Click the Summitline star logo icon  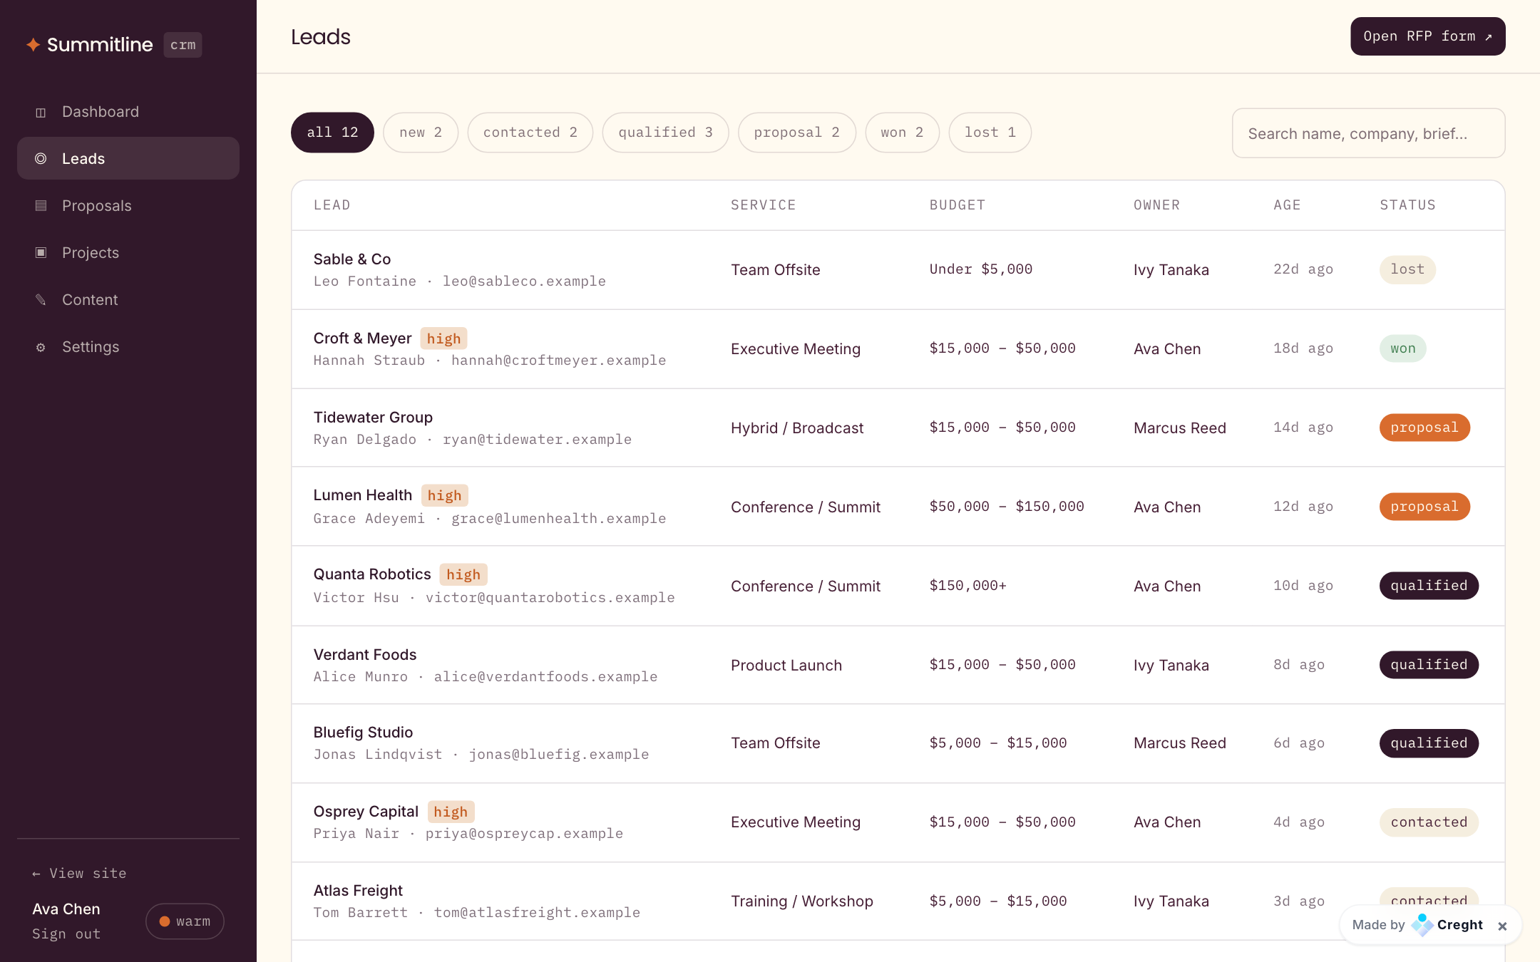33,45
